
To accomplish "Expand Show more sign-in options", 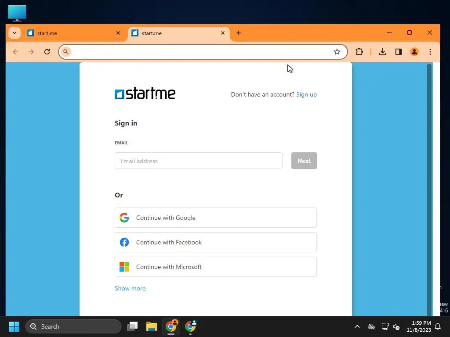I will click(x=130, y=288).
